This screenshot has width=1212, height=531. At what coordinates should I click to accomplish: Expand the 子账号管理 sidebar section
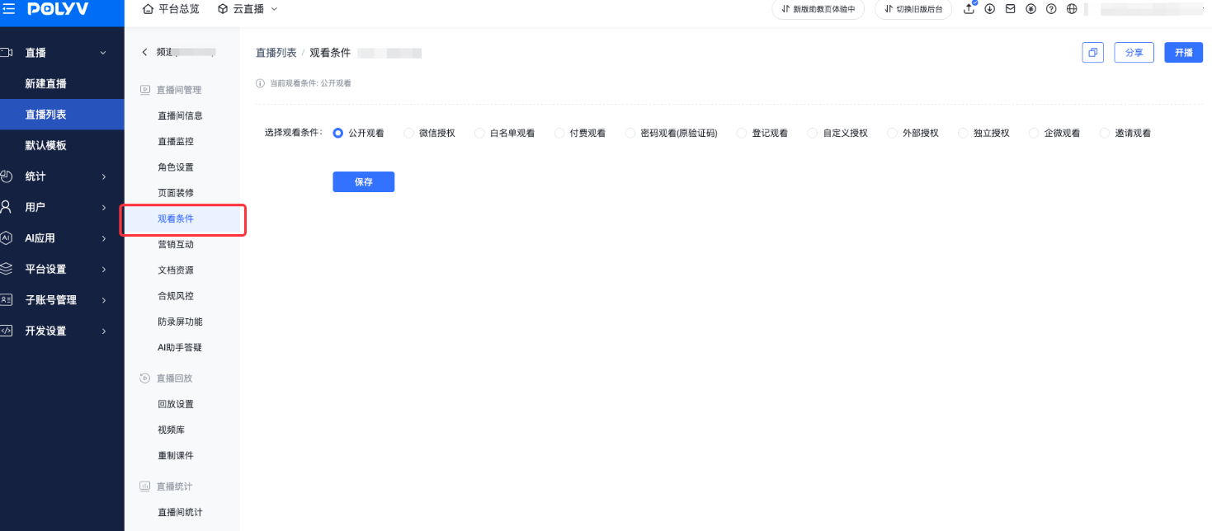coord(104,300)
